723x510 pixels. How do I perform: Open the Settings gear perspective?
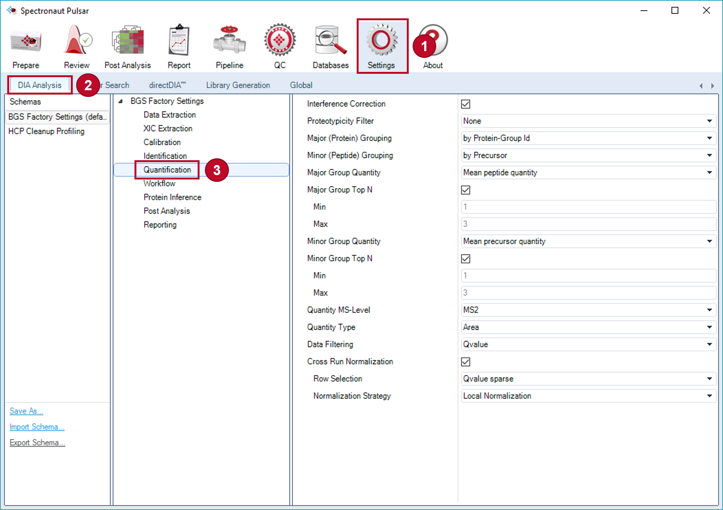382,47
